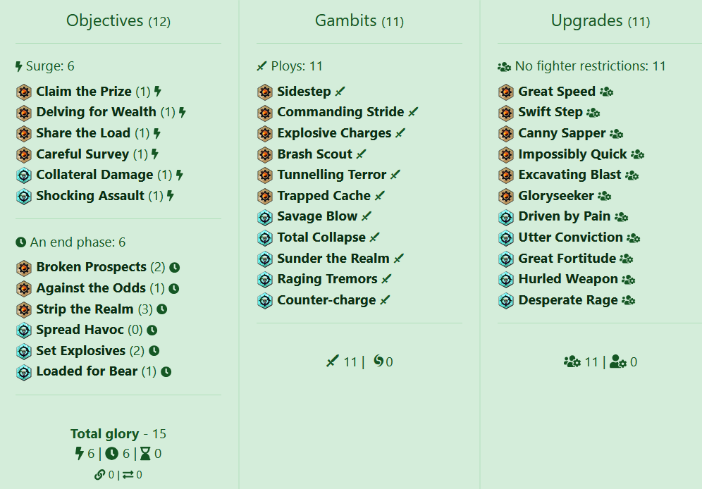Select the Tunnelling Terror ploy
The image size is (702, 489).
tap(331, 175)
